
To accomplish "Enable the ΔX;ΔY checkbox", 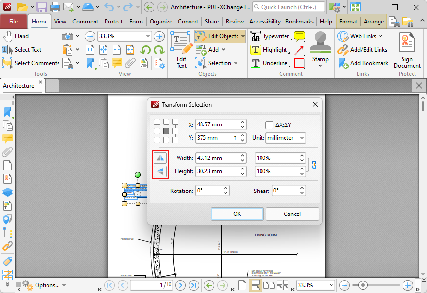I will point(269,125).
